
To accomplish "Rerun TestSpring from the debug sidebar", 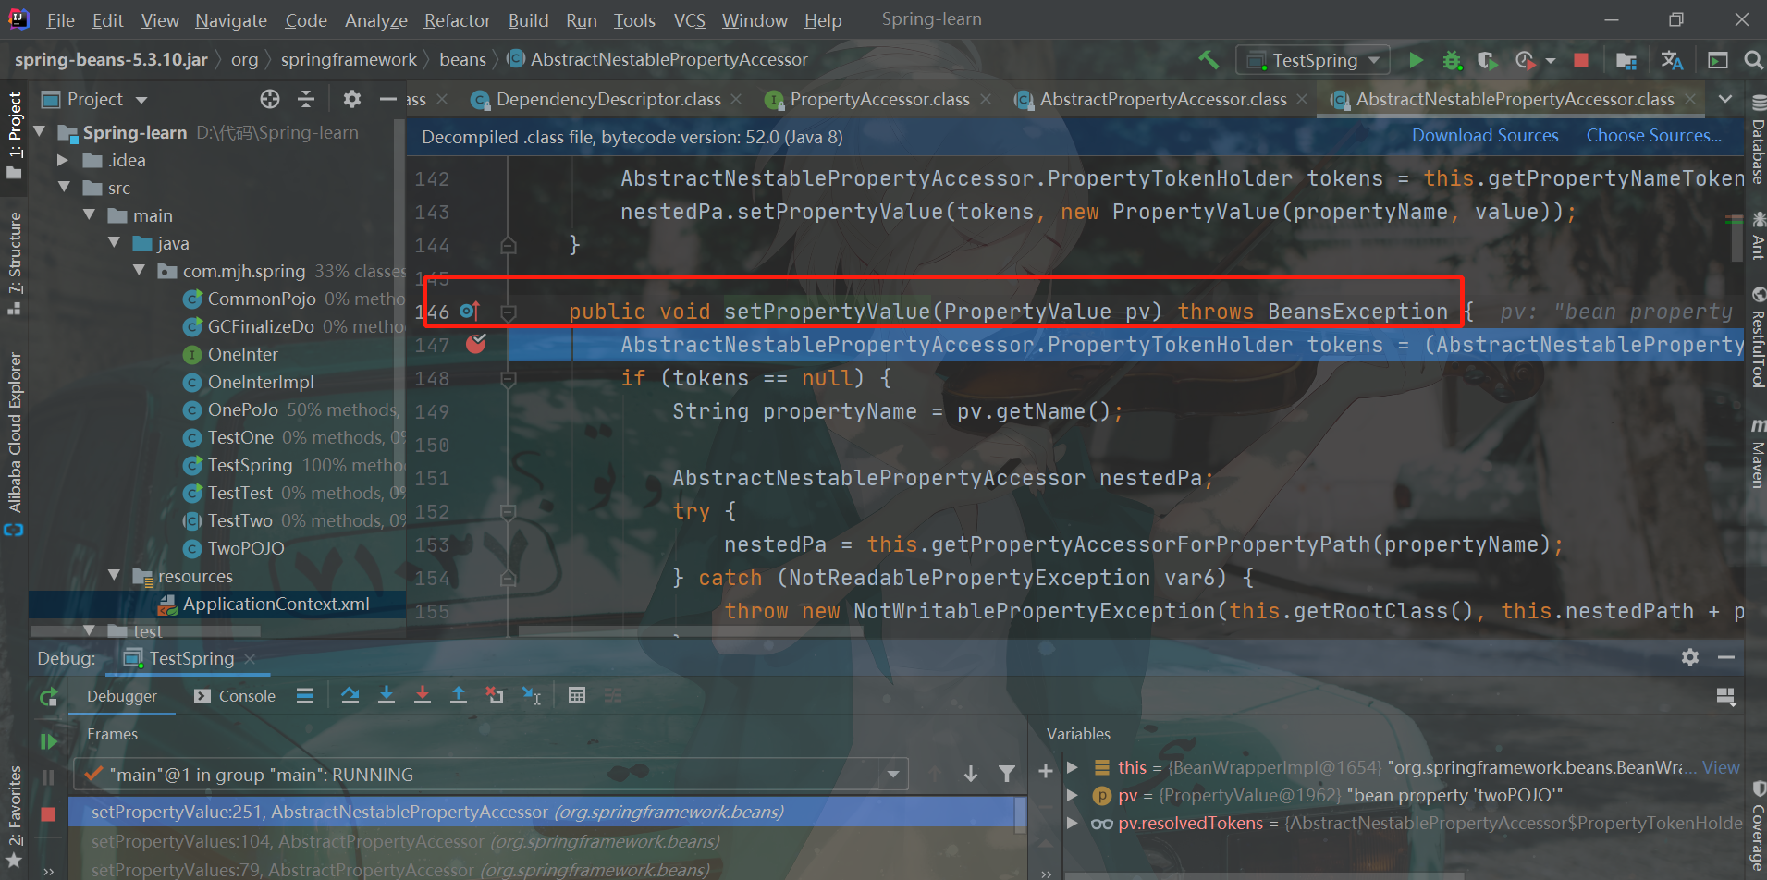I will 49,698.
